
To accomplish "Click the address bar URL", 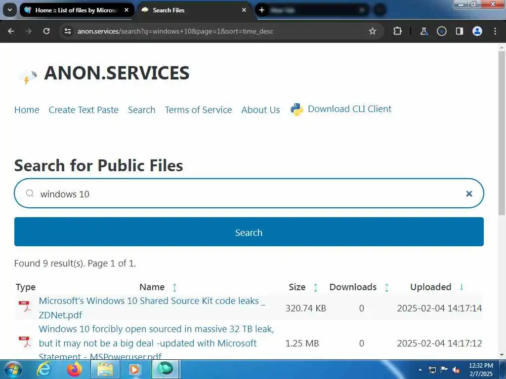I will pyautogui.click(x=175, y=31).
